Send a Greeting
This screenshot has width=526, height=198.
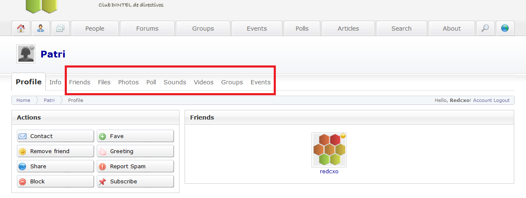point(135,151)
